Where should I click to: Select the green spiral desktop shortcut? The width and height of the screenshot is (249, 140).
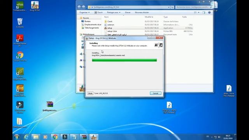pyautogui.click(x=20, y=74)
